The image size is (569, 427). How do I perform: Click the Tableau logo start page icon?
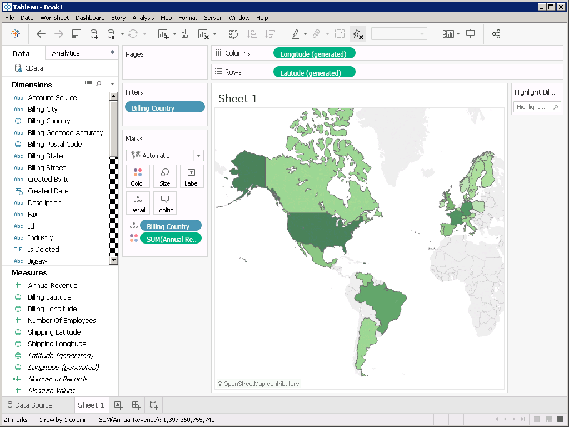pyautogui.click(x=16, y=34)
